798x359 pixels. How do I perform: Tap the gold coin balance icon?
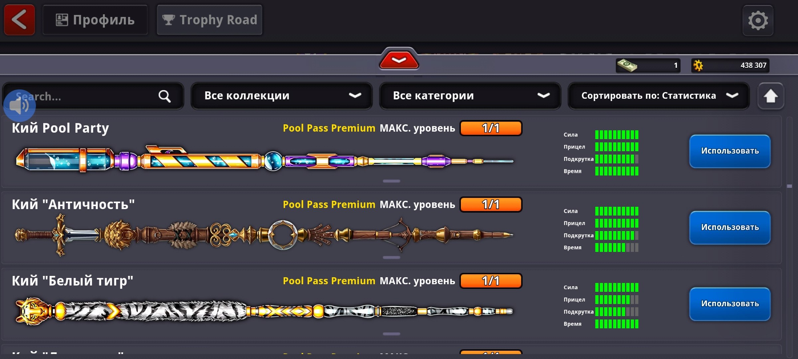pos(698,65)
